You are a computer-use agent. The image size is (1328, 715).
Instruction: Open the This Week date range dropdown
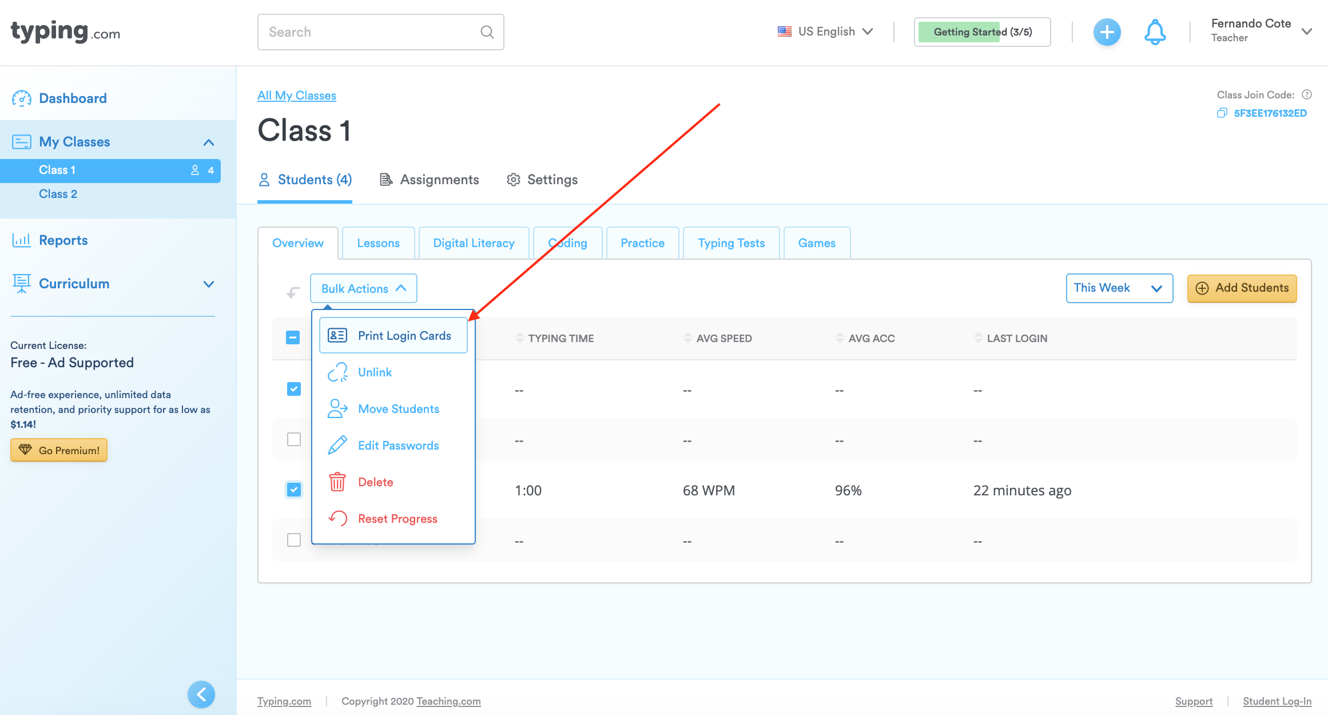pos(1119,288)
